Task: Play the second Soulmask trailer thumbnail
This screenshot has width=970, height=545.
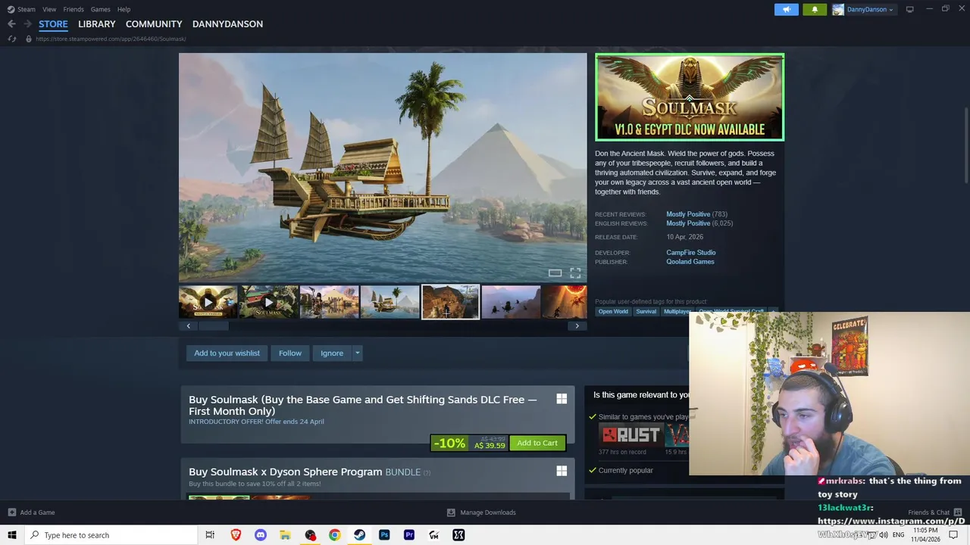Action: click(x=268, y=302)
